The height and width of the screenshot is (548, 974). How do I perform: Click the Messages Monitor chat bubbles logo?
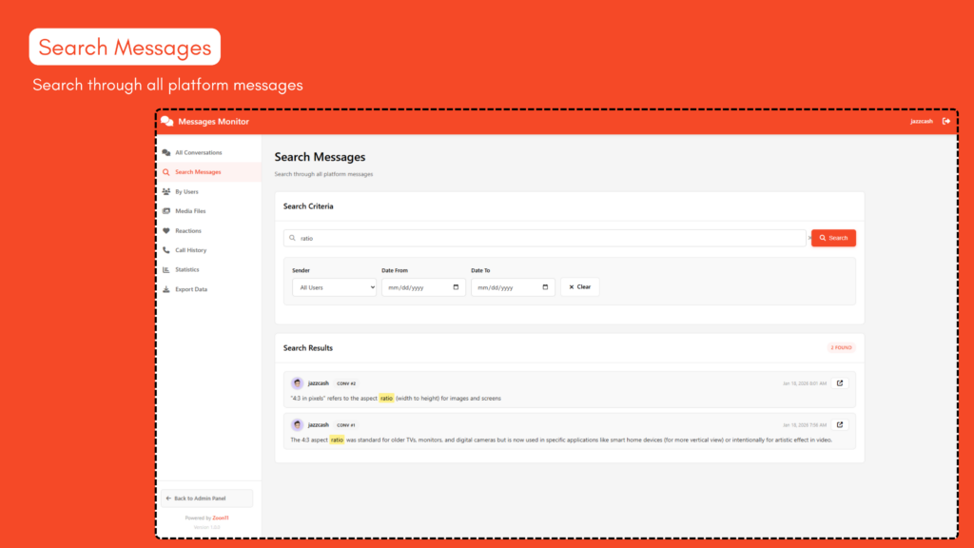(167, 121)
